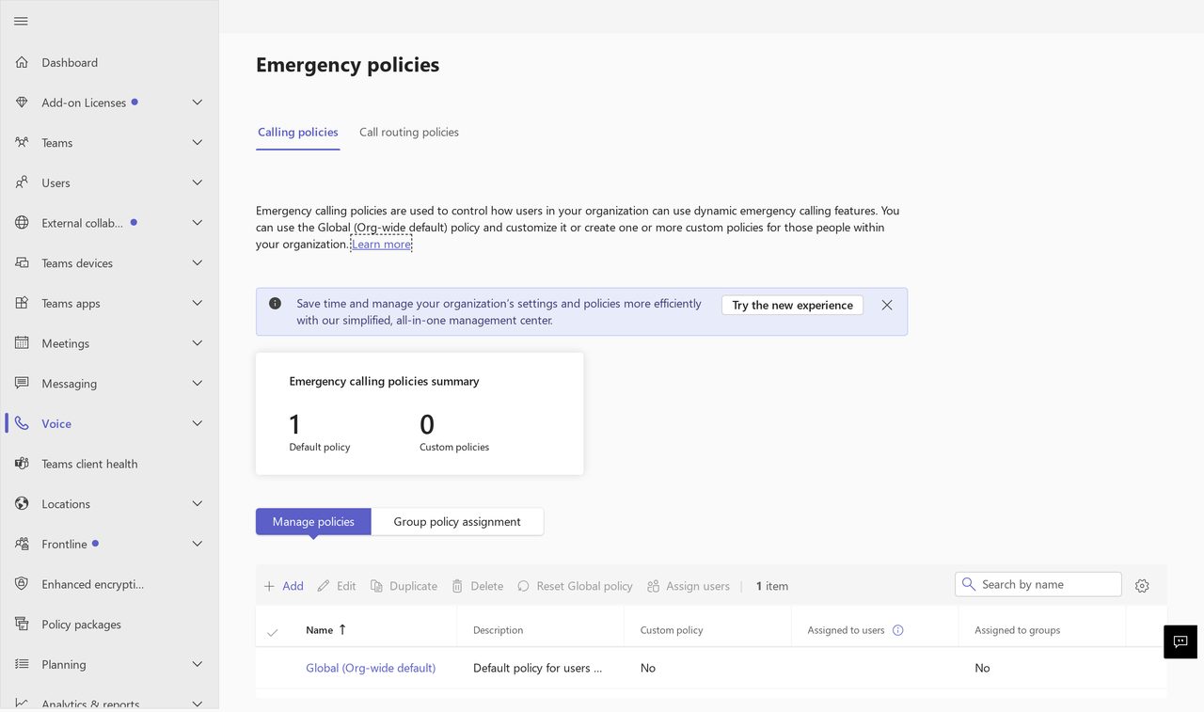1204x712 pixels.
Task: Toggle select-all checkmark in table header
Action: point(272,631)
